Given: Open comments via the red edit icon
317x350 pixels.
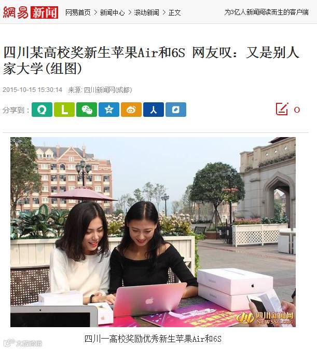Looking at the screenshot, I should pyautogui.click(x=282, y=109).
